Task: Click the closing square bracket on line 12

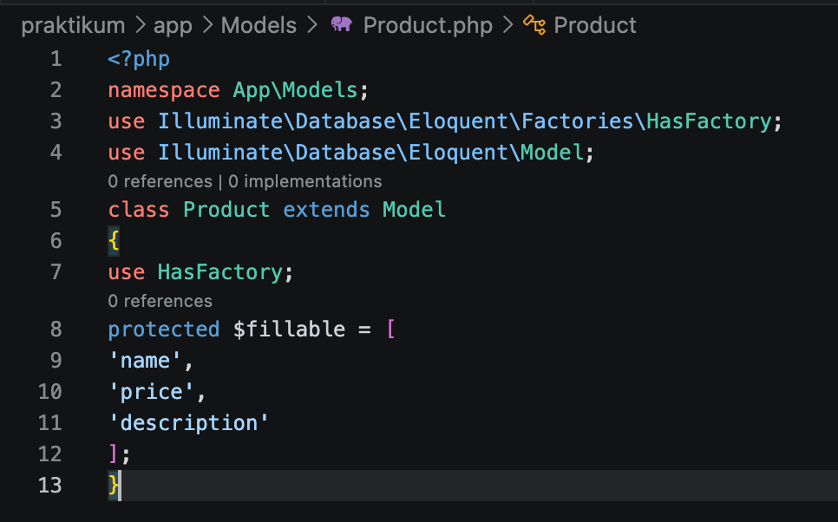Action: coord(113,454)
